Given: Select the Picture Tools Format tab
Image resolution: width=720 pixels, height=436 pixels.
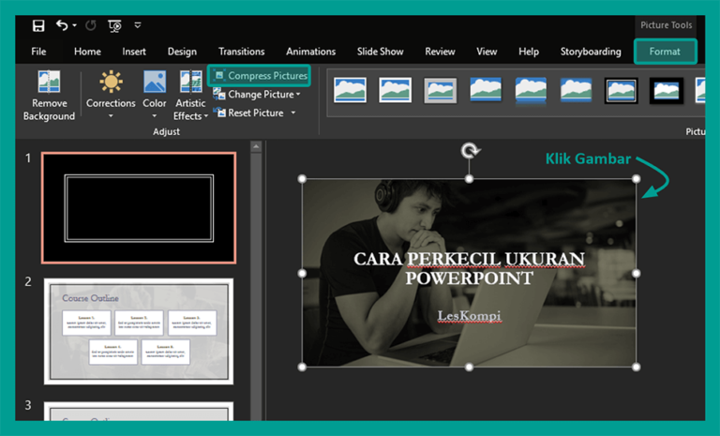Looking at the screenshot, I should [665, 52].
